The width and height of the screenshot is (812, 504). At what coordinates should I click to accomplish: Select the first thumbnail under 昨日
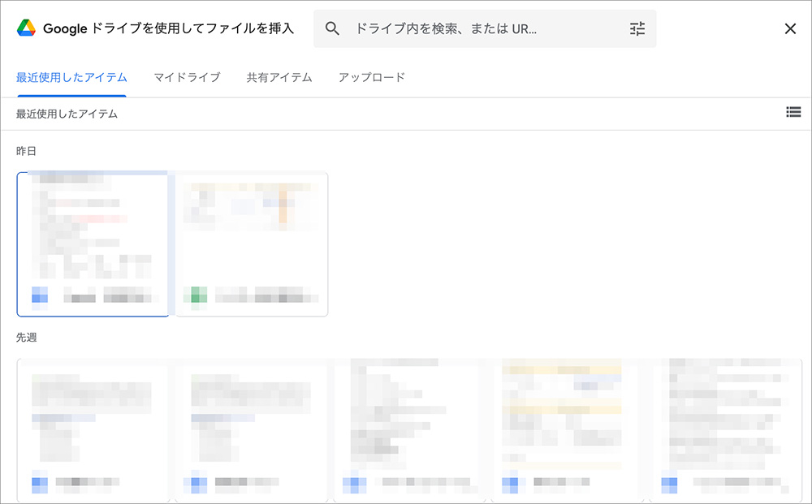click(x=93, y=243)
